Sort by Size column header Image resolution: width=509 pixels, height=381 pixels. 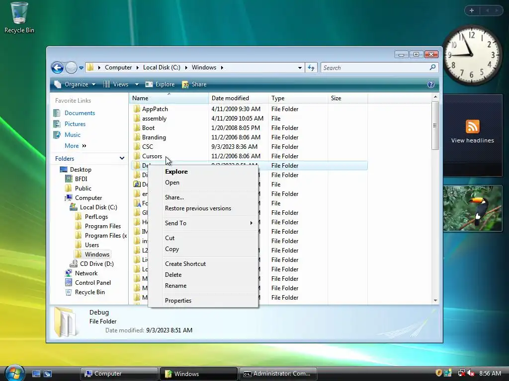[347, 98]
